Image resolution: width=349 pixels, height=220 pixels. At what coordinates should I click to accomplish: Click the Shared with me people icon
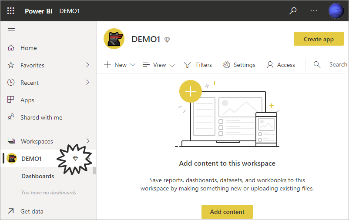pyautogui.click(x=11, y=117)
